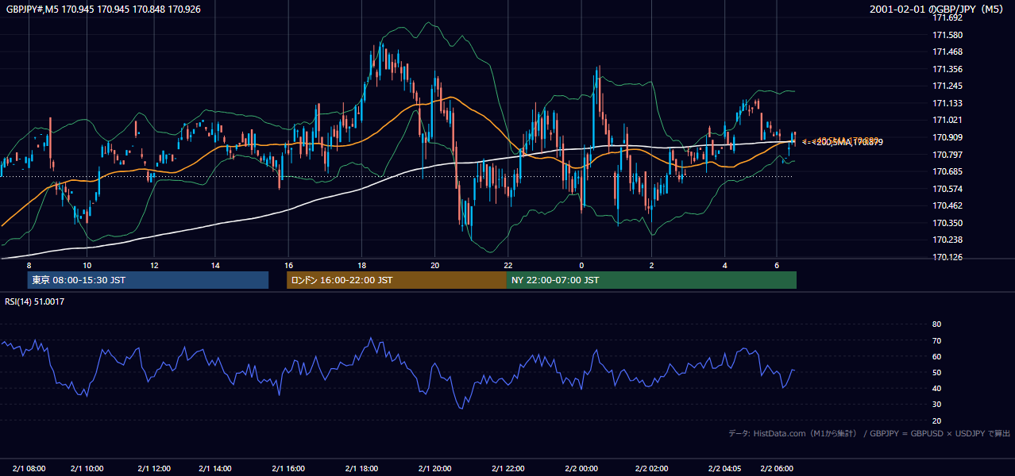This screenshot has height=476, width=1015.
Task: Click price axis label 171.580
Action: (947, 35)
